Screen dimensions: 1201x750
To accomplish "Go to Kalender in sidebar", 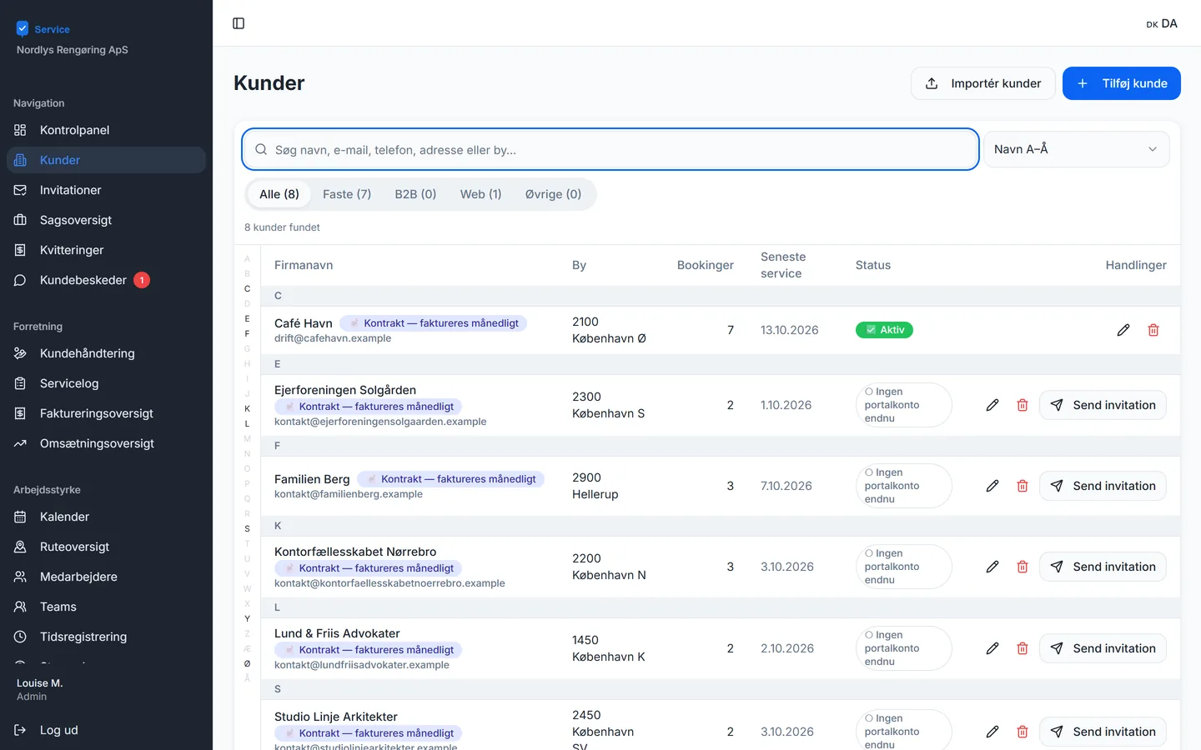I will [x=106, y=517].
